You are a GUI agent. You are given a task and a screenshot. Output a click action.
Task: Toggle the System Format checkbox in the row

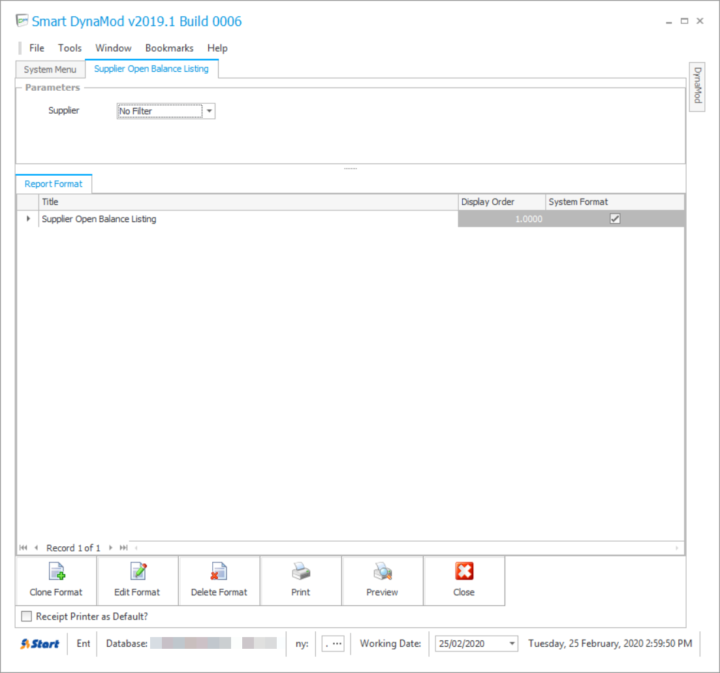615,219
